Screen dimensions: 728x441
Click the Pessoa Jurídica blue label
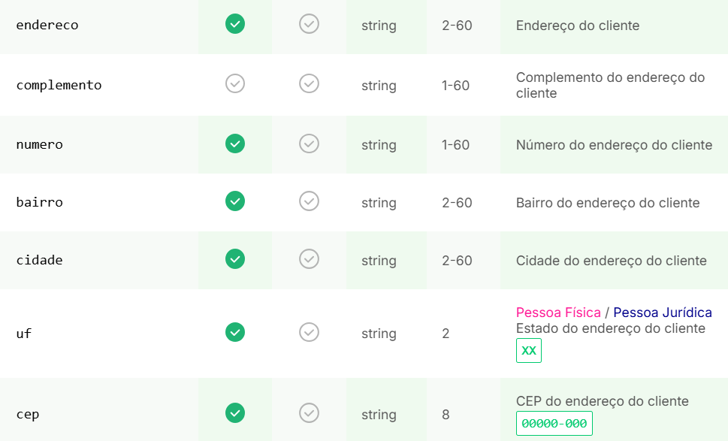point(663,313)
